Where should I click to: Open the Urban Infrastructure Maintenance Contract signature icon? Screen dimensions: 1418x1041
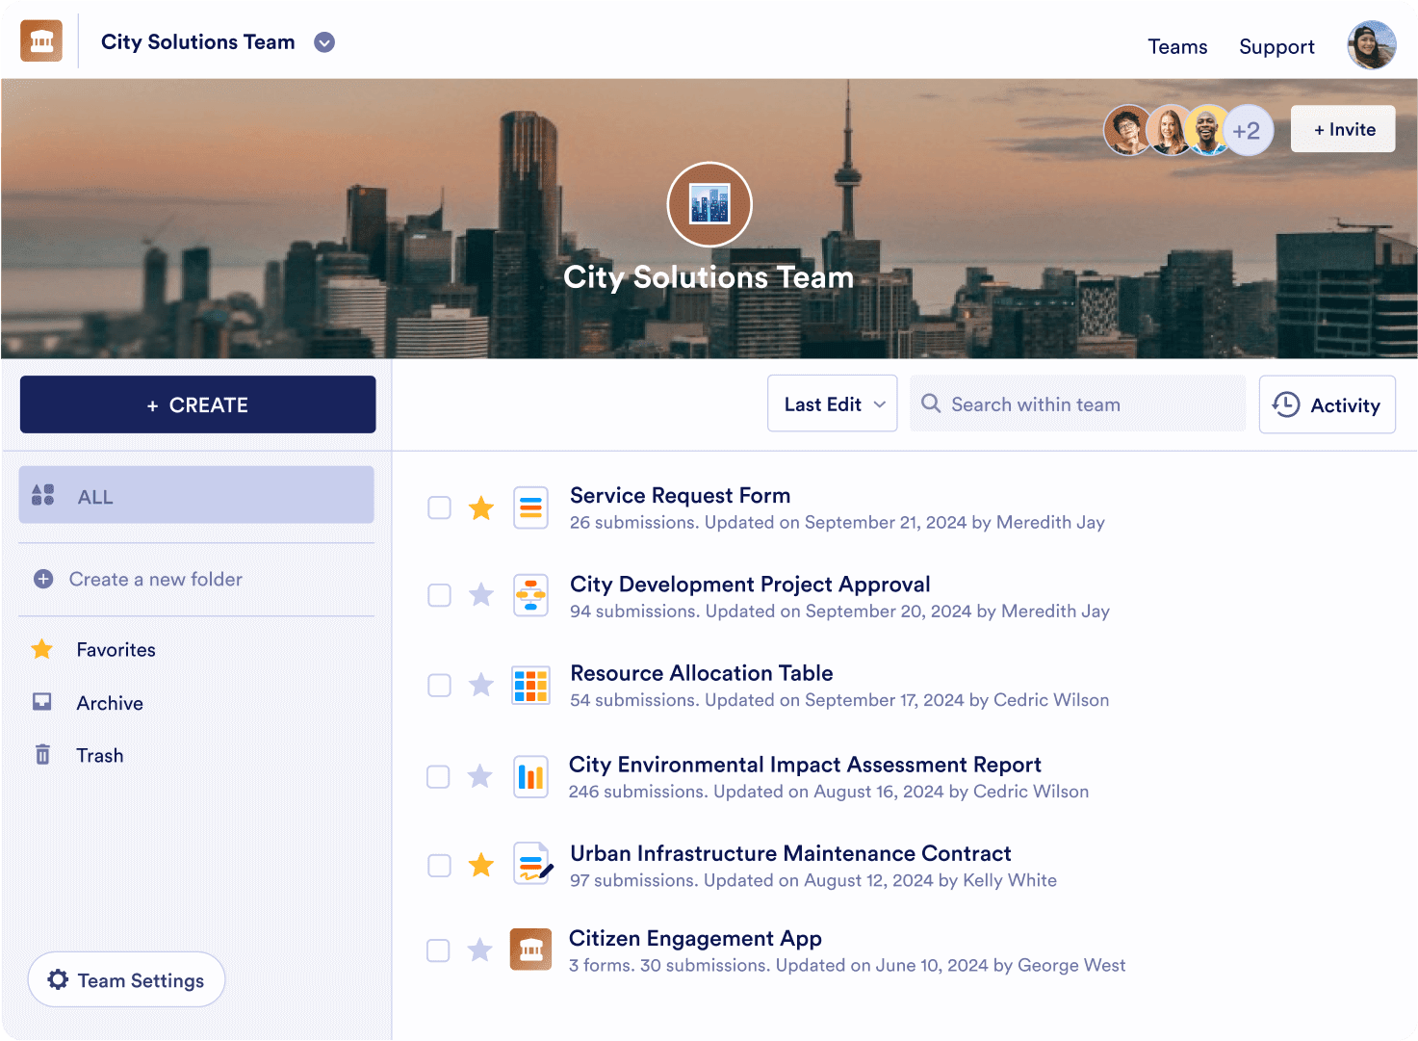point(530,864)
